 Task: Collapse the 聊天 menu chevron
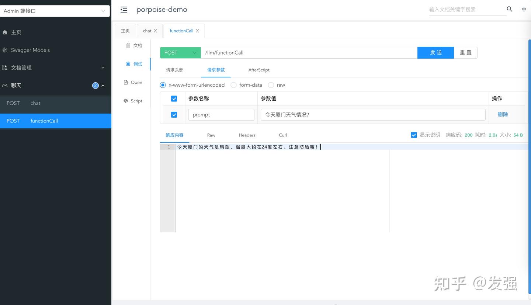click(x=103, y=86)
